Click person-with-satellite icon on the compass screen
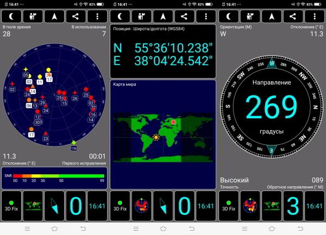Image resolution: width=326 pixels, height=235 pixels. [250, 16]
